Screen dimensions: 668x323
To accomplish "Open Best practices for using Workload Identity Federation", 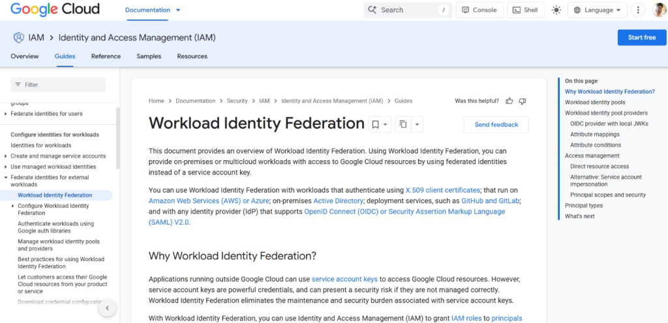I will point(61,262).
